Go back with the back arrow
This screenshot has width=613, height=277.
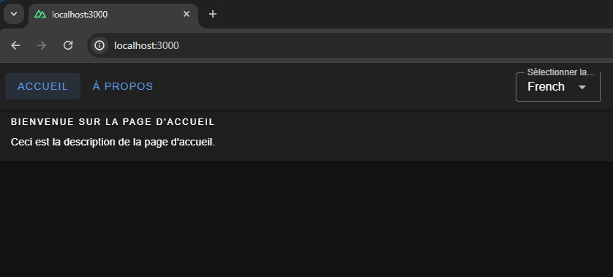(15, 46)
